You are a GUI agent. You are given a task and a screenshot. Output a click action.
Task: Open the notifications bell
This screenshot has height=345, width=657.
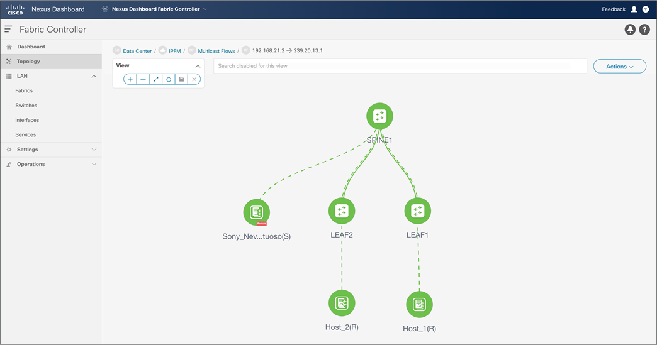coord(630,30)
